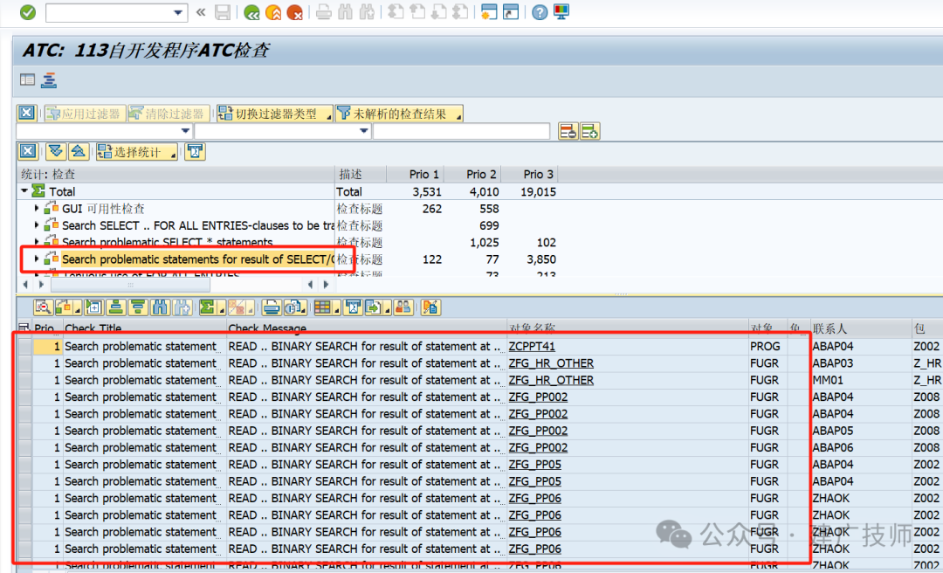
Task: Click the Save disk icon
Action: tap(223, 12)
